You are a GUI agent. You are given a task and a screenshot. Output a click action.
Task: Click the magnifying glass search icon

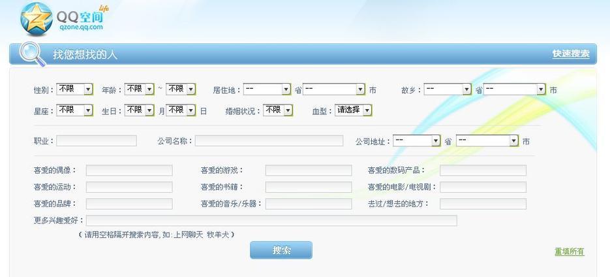(x=32, y=54)
